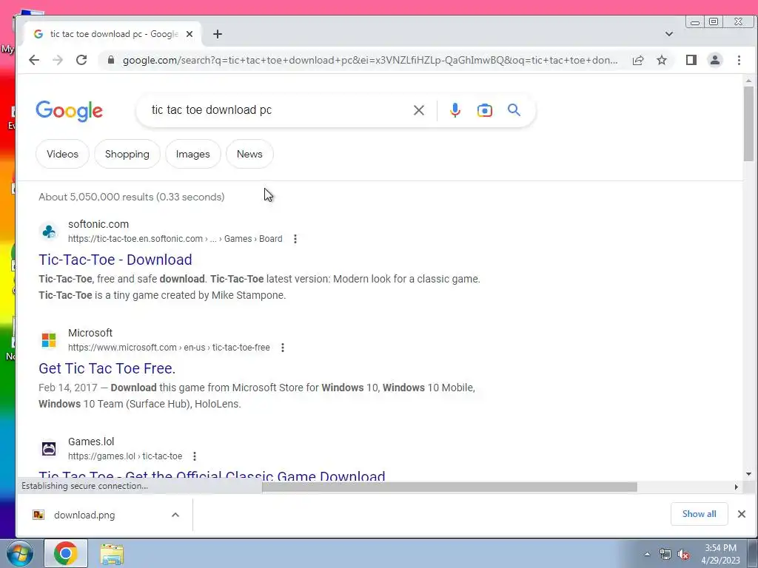
Task: Open the Chrome three-dot menu
Action: (739, 60)
